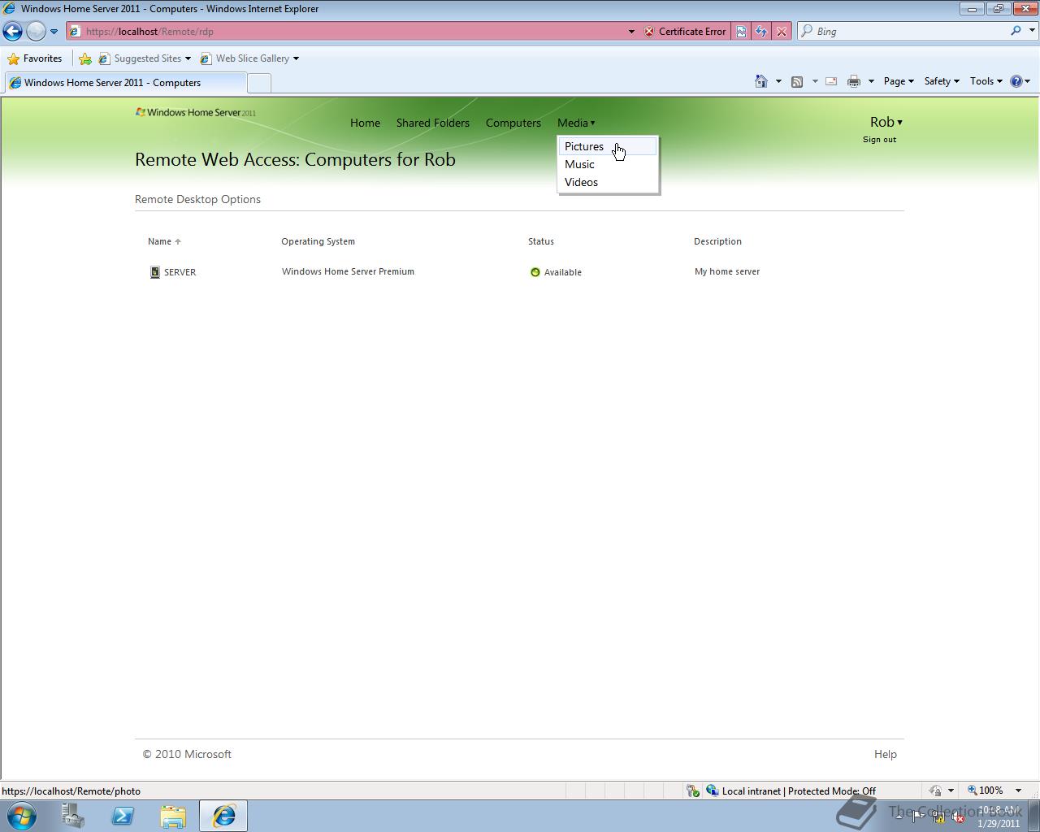Choose Pictures from the Media menu

(608, 146)
